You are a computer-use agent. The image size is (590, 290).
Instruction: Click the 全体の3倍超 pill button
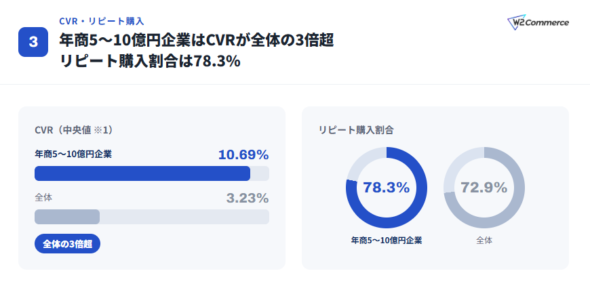click(67, 244)
